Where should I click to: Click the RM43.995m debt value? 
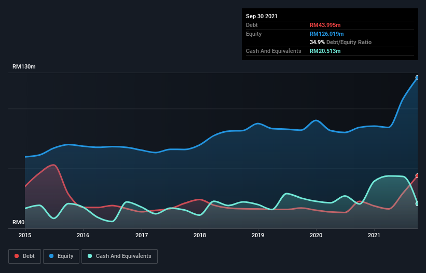(325, 25)
